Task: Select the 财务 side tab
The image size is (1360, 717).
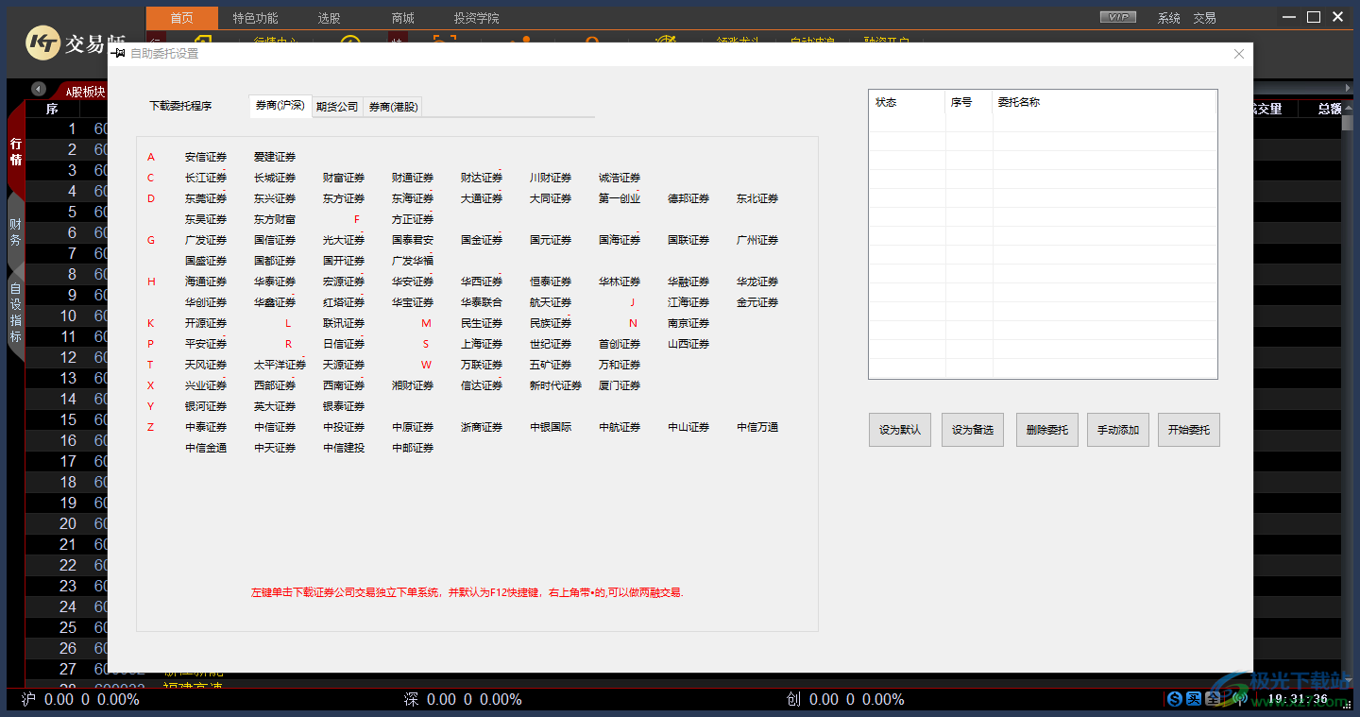Action: (x=16, y=232)
